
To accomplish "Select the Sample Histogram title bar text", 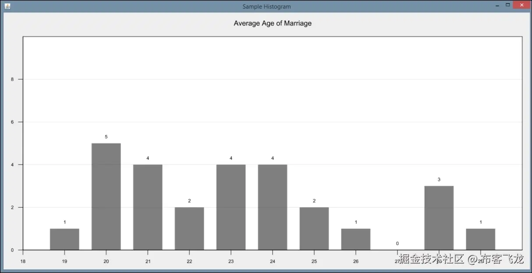I will [x=266, y=7].
